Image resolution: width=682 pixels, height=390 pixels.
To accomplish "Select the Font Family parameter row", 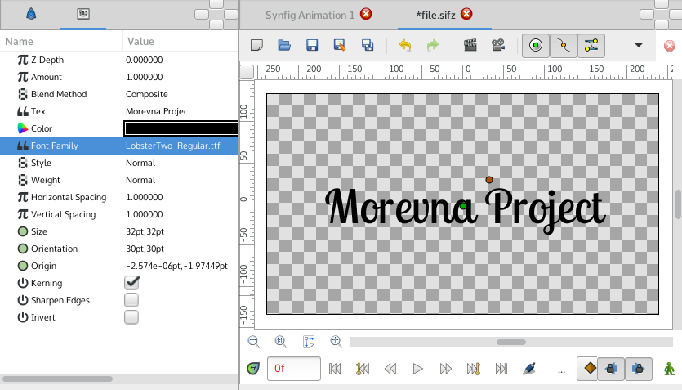I will (119, 146).
